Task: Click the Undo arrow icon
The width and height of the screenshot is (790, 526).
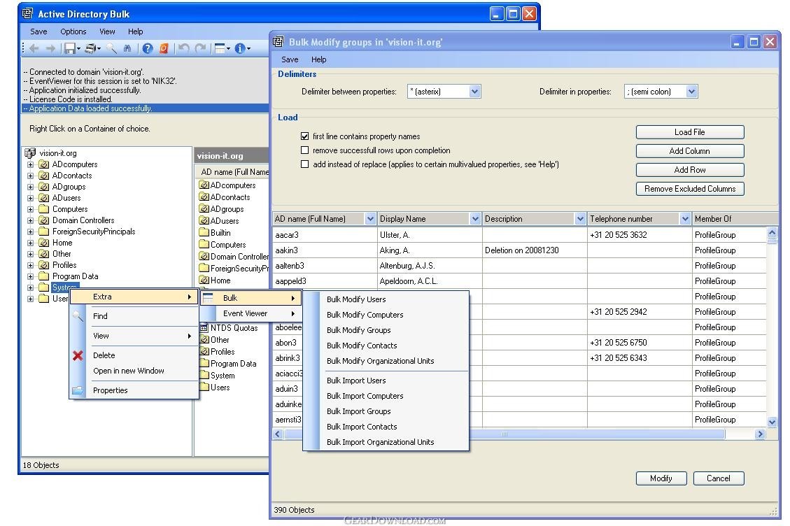Action: (184, 48)
